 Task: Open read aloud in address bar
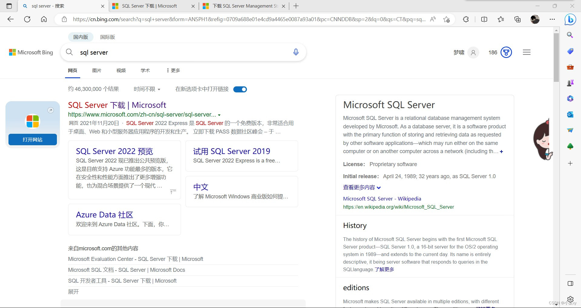[433, 19]
